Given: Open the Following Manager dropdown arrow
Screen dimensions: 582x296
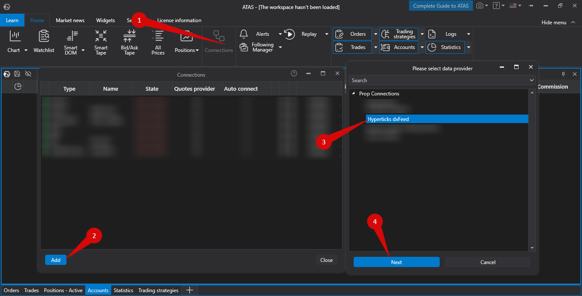Looking at the screenshot, I should click(280, 47).
